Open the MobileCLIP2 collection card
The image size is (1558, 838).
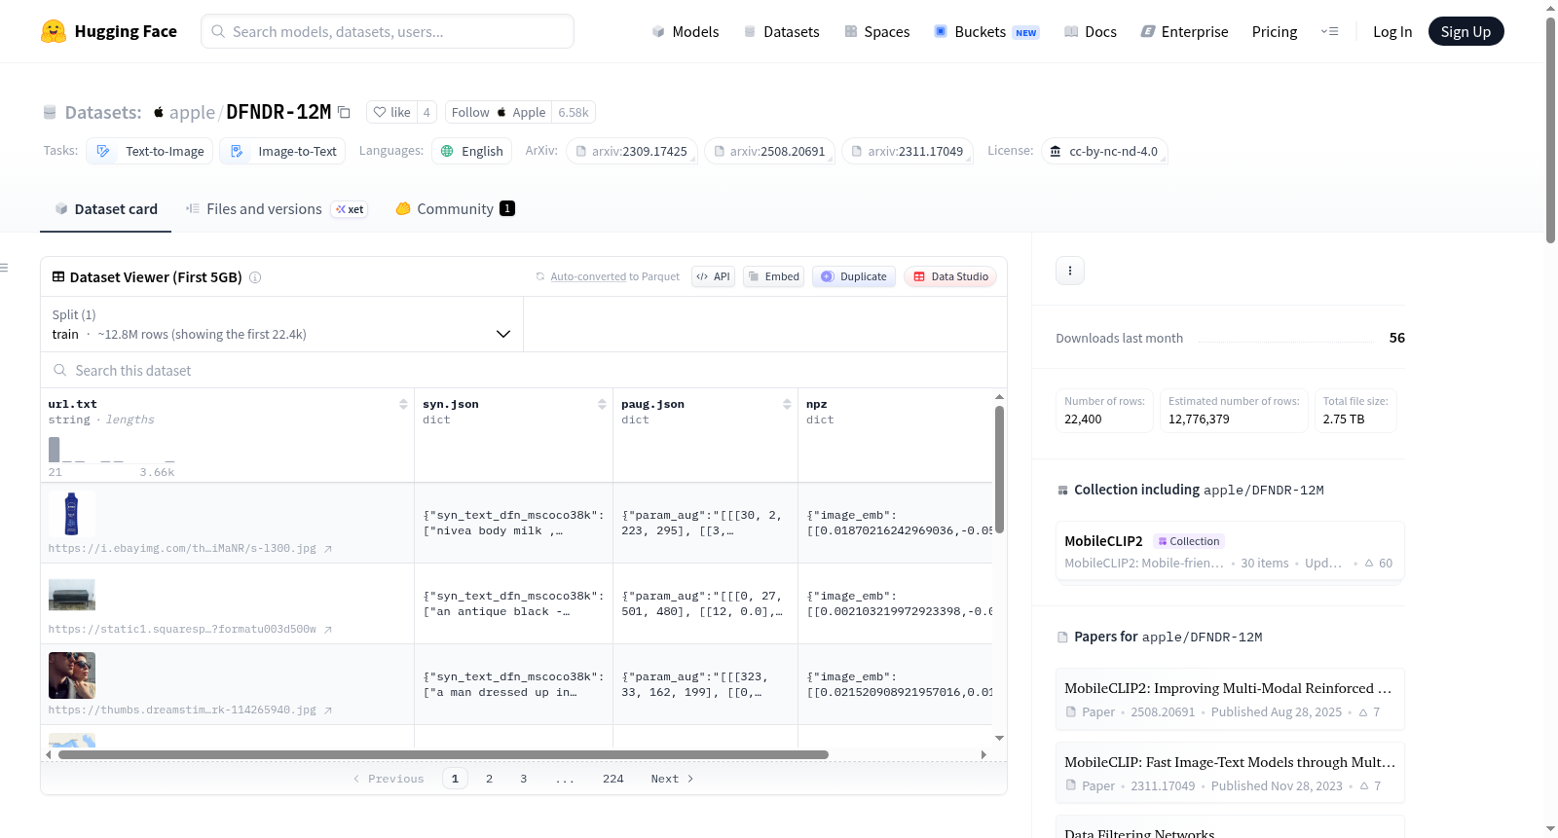pos(1230,551)
